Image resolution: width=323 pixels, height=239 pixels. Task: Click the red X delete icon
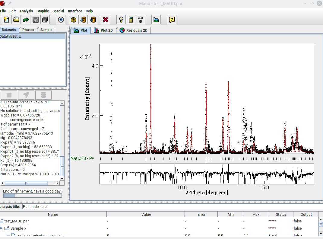[105, 20]
